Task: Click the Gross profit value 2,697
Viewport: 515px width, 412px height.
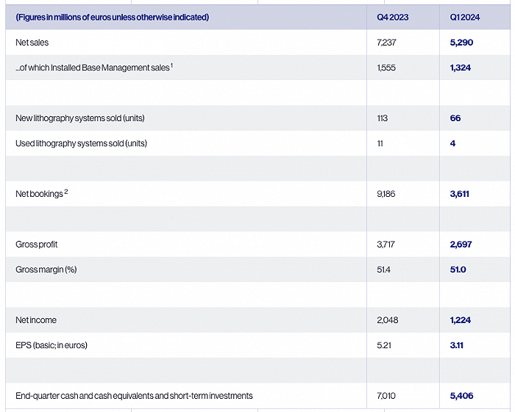Action: (461, 244)
